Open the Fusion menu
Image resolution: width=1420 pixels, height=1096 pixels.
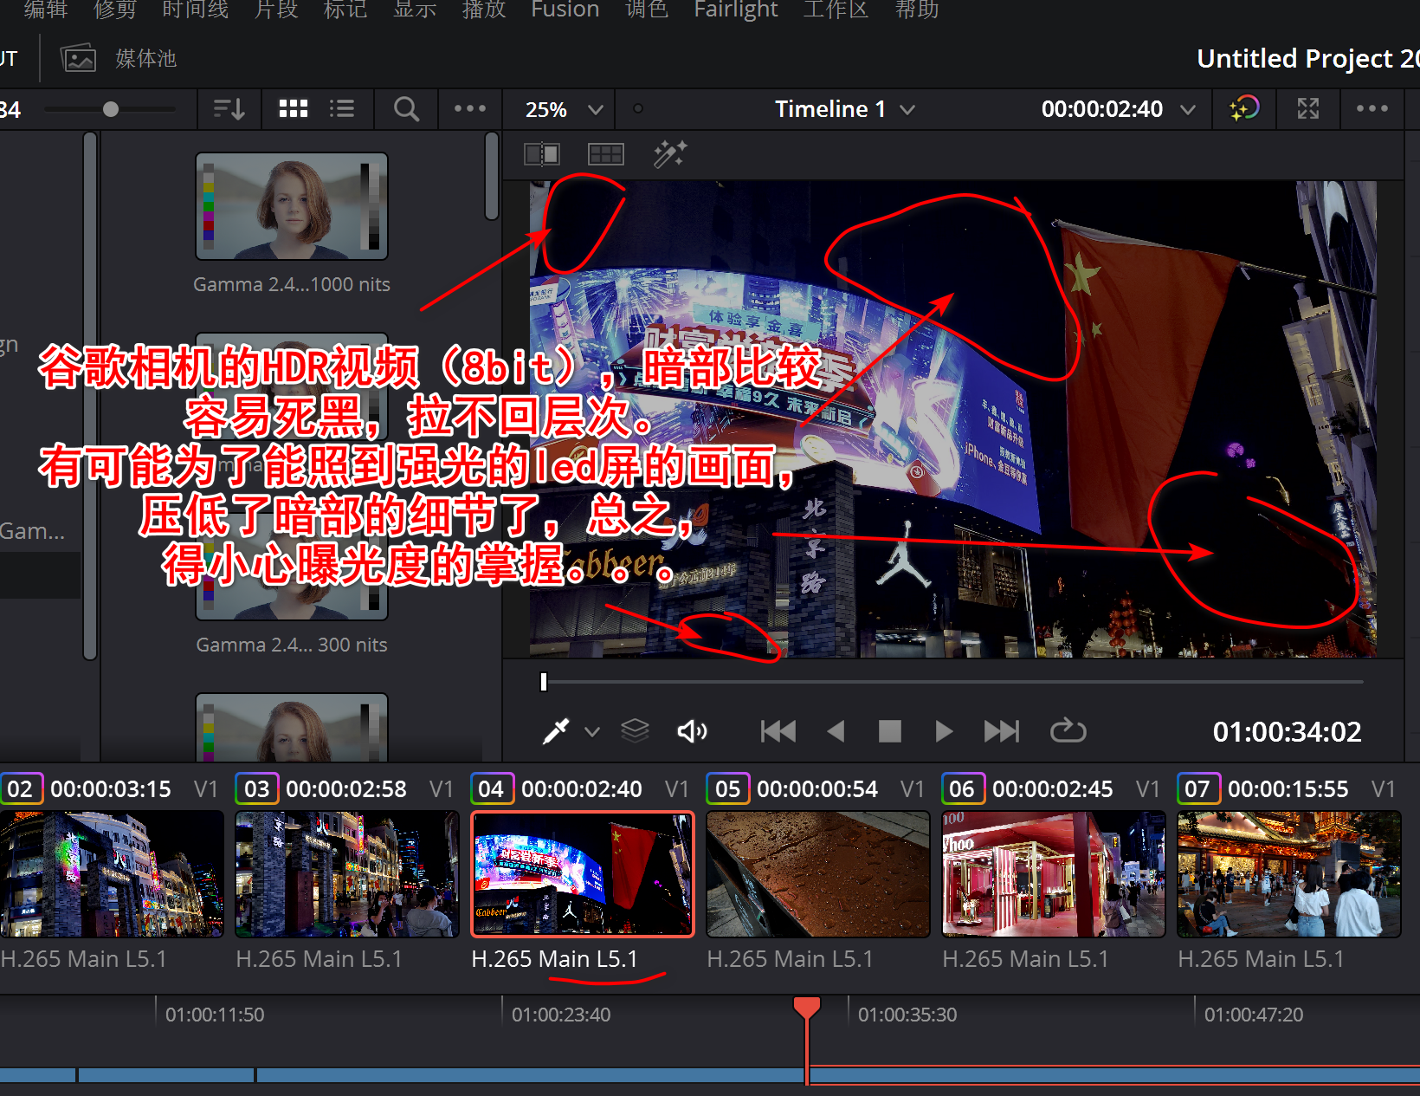click(x=565, y=10)
